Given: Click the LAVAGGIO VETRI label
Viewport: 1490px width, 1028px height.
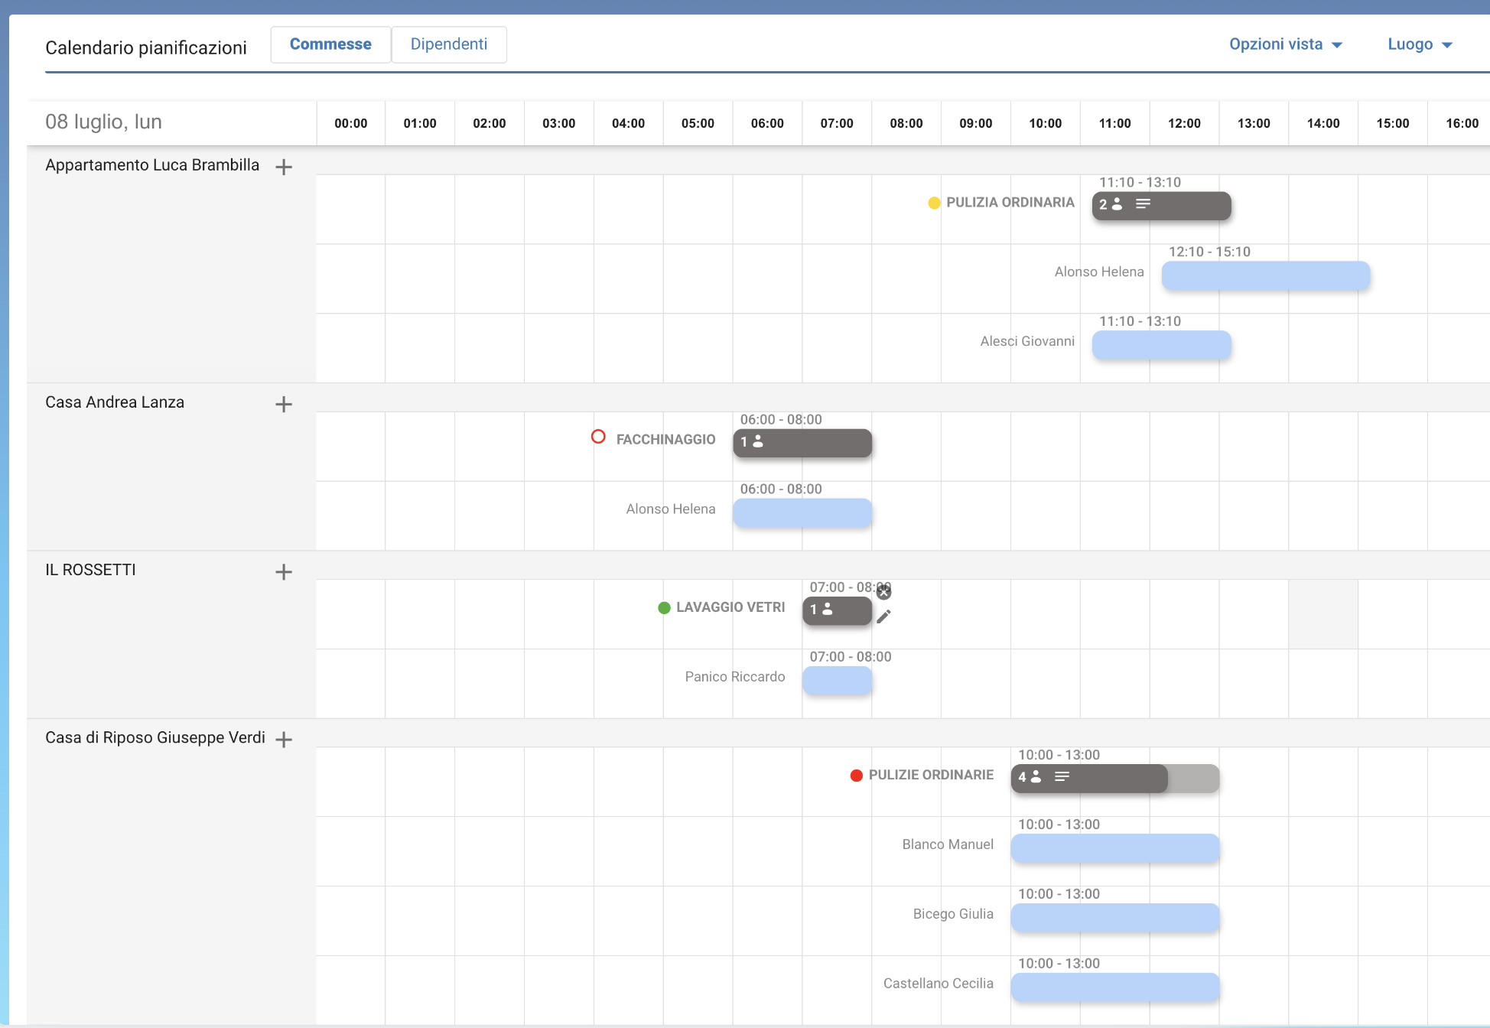Looking at the screenshot, I should coord(730,607).
